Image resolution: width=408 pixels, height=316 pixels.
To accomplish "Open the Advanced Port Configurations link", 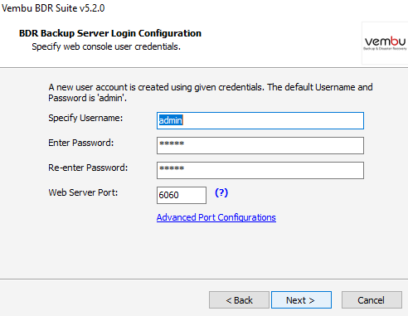I will pos(216,217).
